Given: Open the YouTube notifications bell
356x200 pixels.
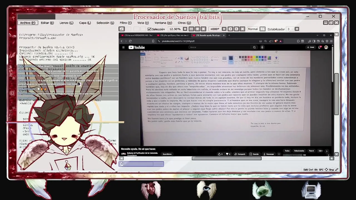Looking at the screenshot, I should click(x=320, y=47).
